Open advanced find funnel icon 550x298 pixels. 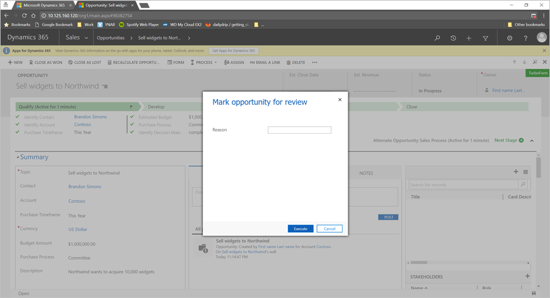click(x=485, y=38)
